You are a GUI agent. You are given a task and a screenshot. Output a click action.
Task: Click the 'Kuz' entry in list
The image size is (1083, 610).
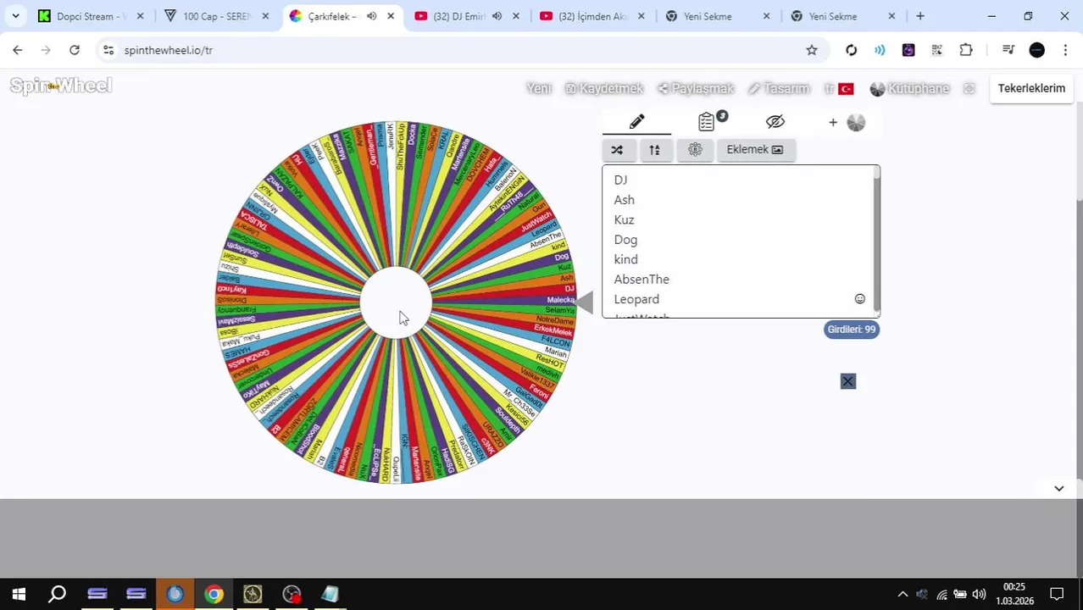(x=624, y=219)
